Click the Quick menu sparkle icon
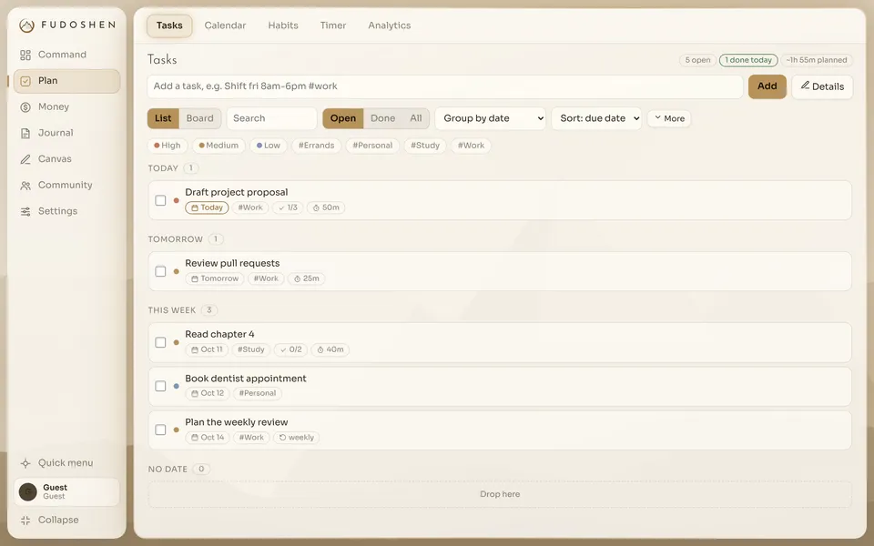Viewport: 874px width, 546px height. (x=25, y=463)
